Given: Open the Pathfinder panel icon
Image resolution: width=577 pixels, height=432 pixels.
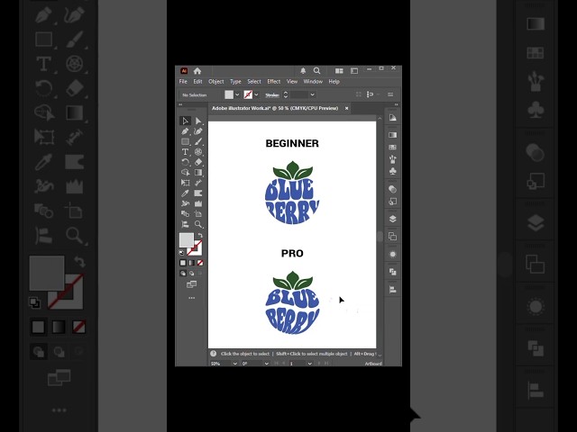Looking at the screenshot, I should click(393, 272).
